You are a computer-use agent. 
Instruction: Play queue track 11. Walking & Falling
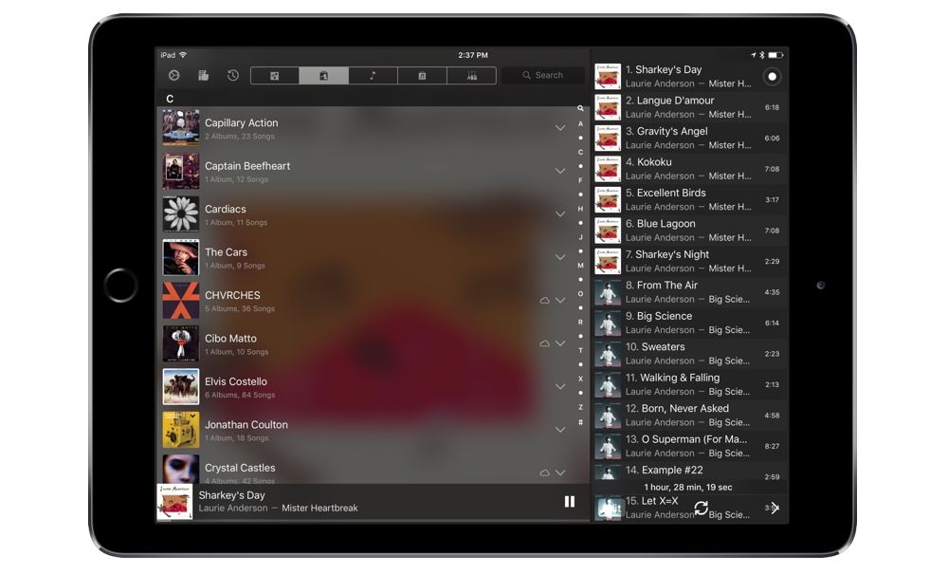pyautogui.click(x=690, y=384)
